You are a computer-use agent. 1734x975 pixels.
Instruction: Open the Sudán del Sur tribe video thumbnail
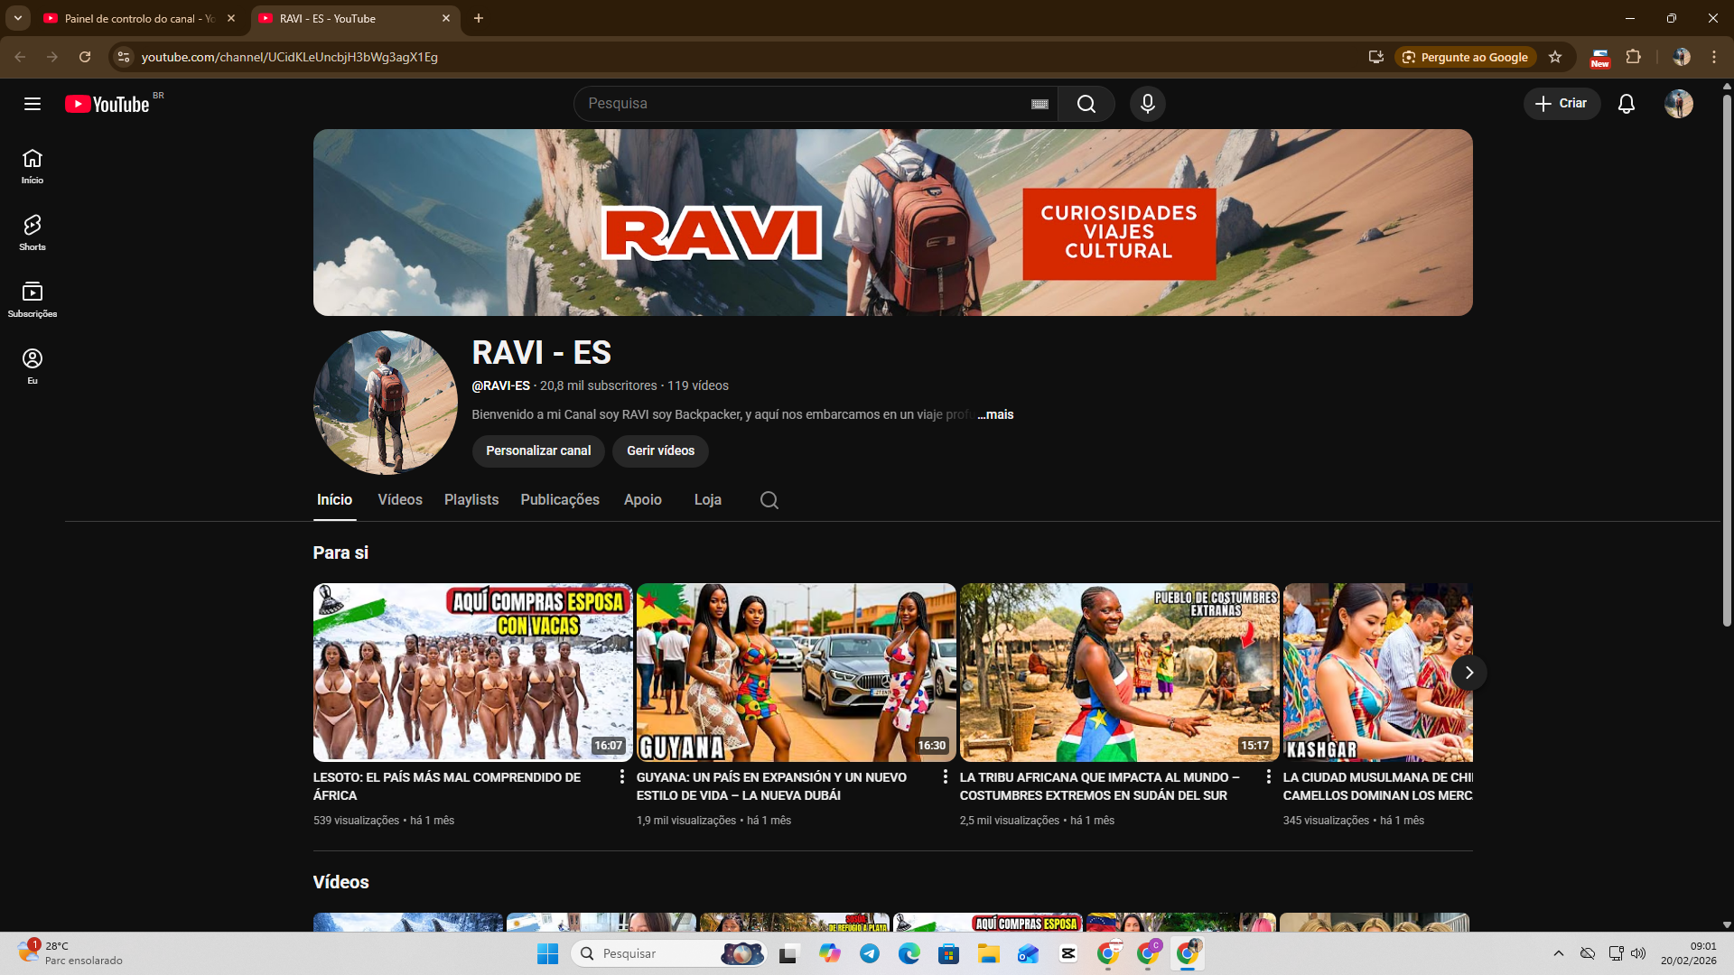1119,672
